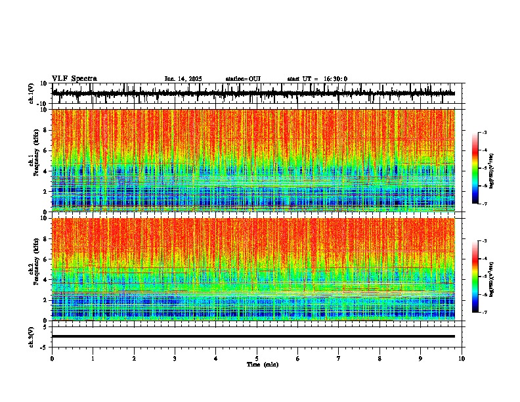Click the ch.1 color scale log(PSD) unit label
Viewport: 520px width, 402px height.
click(492, 171)
